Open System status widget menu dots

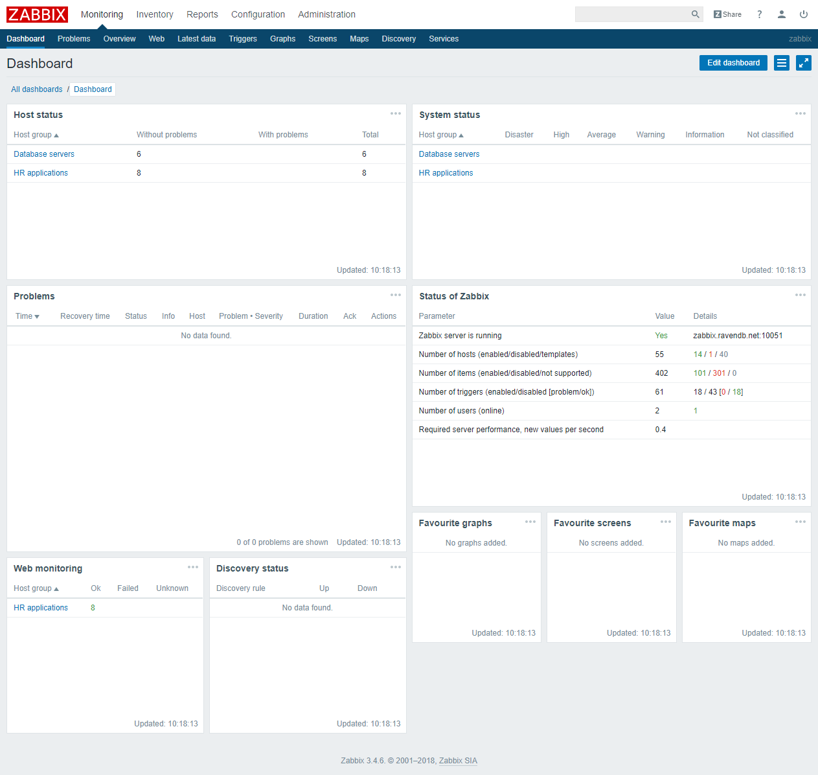tap(801, 113)
